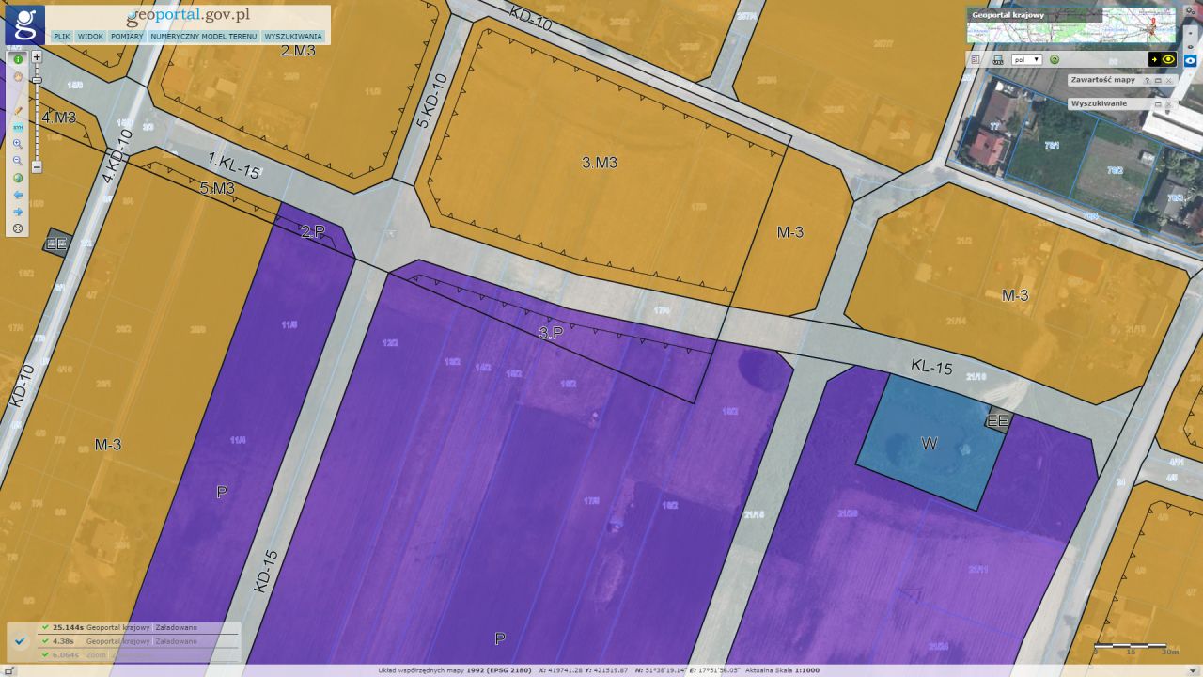Image resolution: width=1203 pixels, height=677 pixels.
Task: Click the Wyszukiwanie panel title
Action: 1099,103
